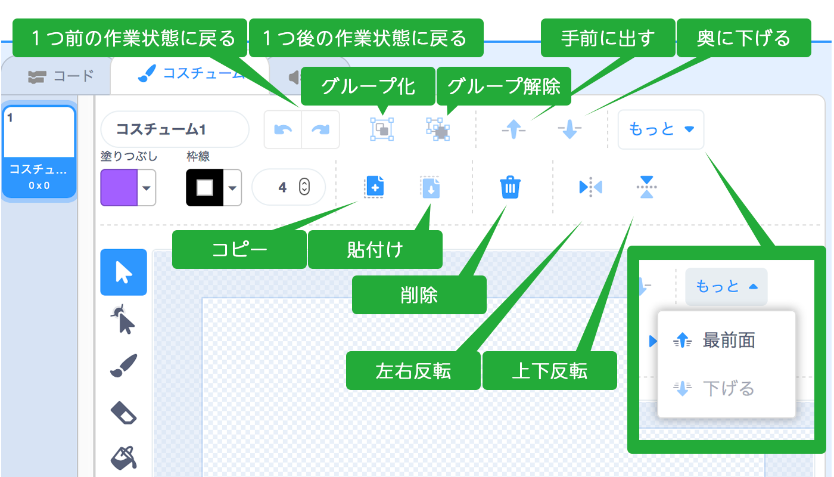Click the Group icon in toolbar
Image resolution: width=834 pixels, height=477 pixels.
click(x=382, y=129)
